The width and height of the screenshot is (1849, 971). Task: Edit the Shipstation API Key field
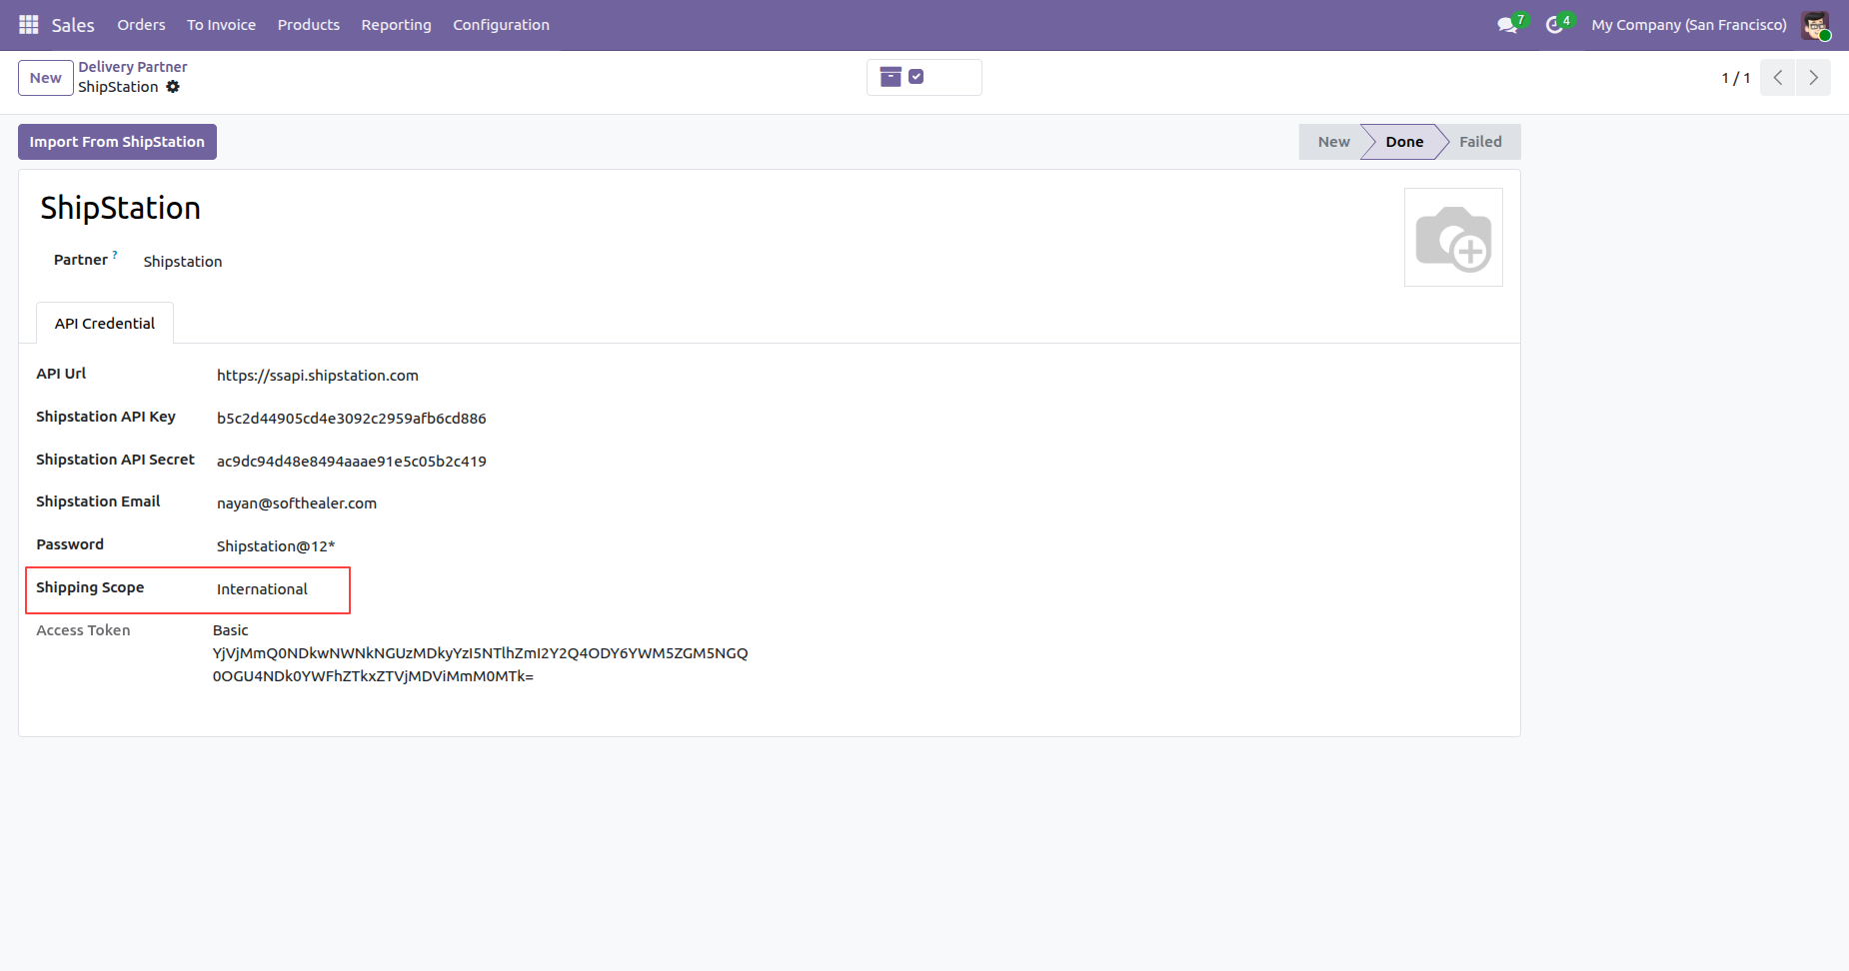point(352,419)
